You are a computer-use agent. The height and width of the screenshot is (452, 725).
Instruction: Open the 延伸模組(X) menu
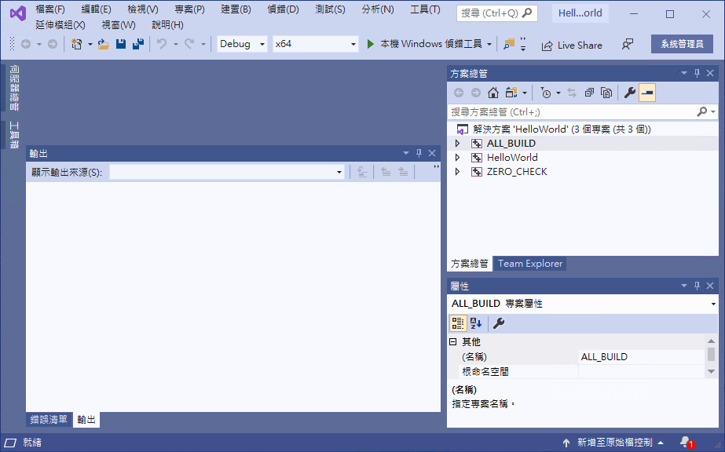[60, 25]
